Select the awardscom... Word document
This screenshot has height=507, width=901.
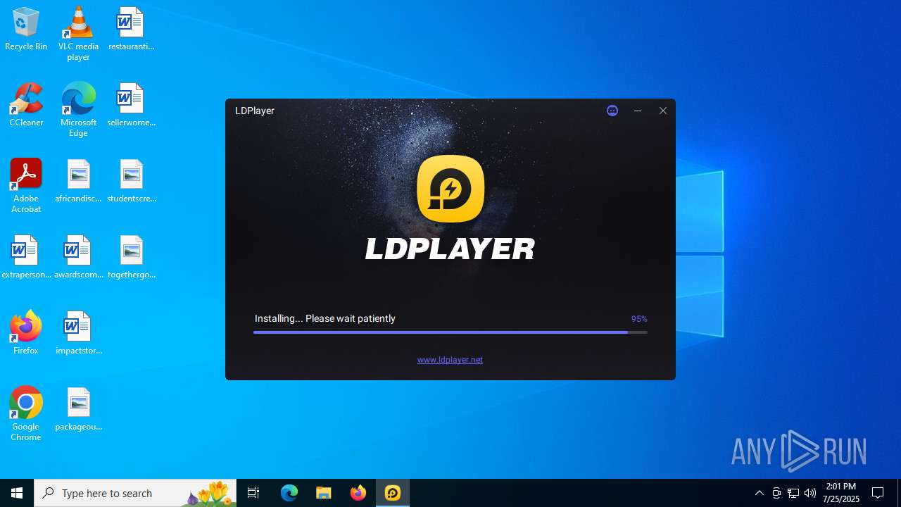78,258
